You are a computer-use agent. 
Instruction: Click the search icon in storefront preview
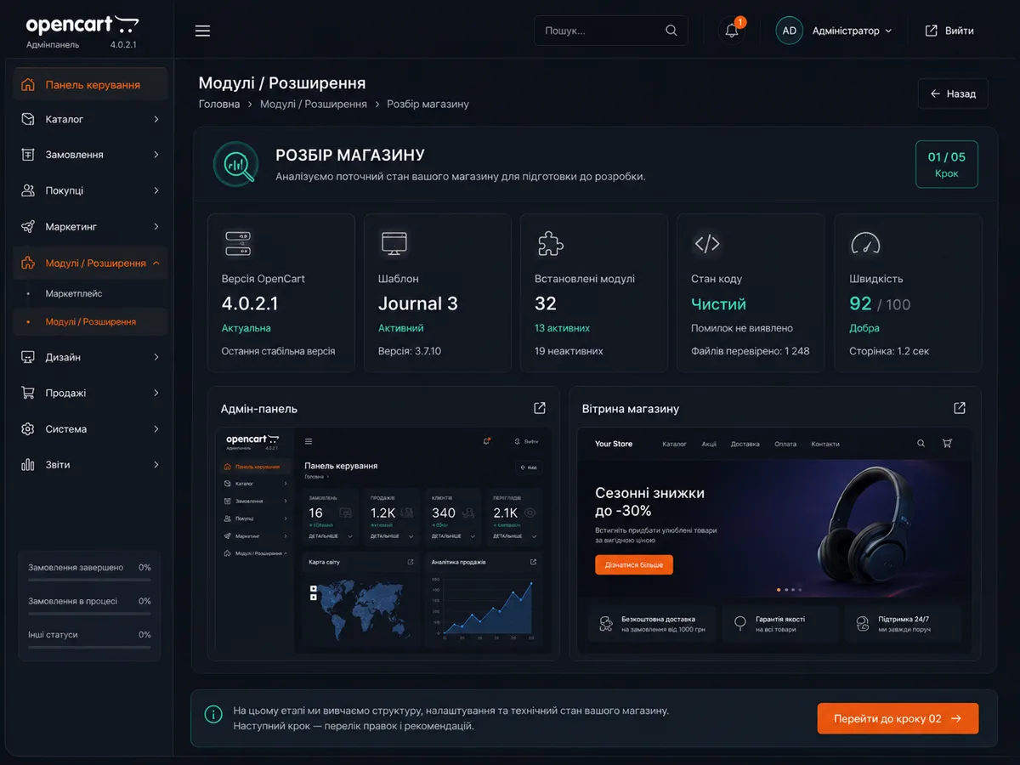[921, 444]
